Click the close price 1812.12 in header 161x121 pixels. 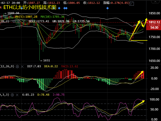click(x=94, y=3)
